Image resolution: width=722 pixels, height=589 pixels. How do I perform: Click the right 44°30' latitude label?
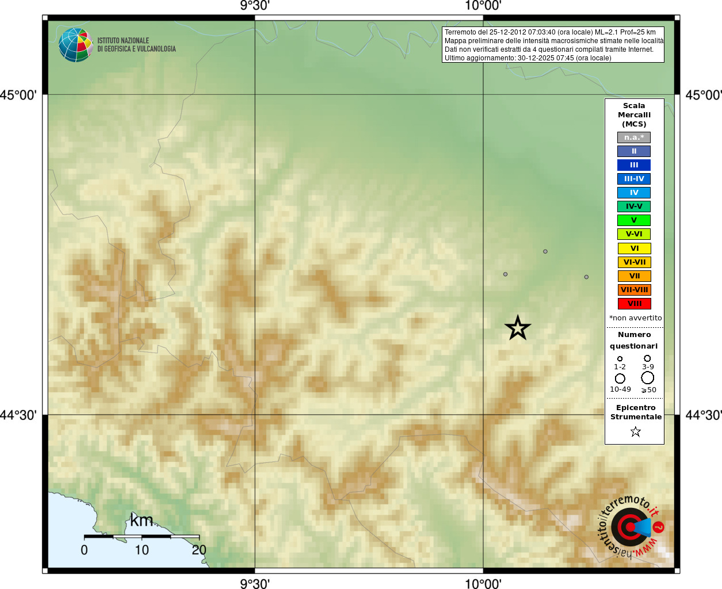click(x=704, y=415)
